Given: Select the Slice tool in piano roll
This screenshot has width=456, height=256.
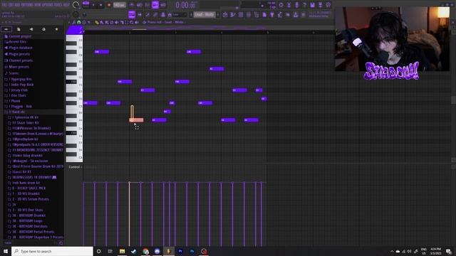Looking at the screenshot, I should pos(122,22).
